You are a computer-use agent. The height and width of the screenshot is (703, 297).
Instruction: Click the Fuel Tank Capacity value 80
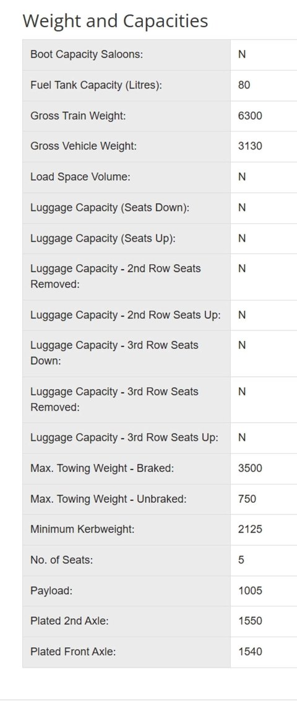pos(244,85)
